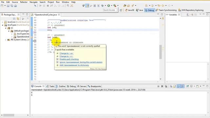Viewport: 210px width, 118px height.
Task: Click the editor vertical scrollbar thumb
Action: point(160,52)
